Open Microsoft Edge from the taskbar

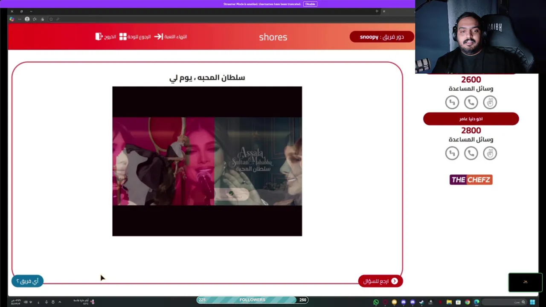point(476,302)
